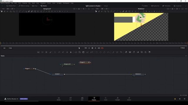Add a Renderer 3D node from toolbar
Screen dimensions: 188x105
(150, 52)
